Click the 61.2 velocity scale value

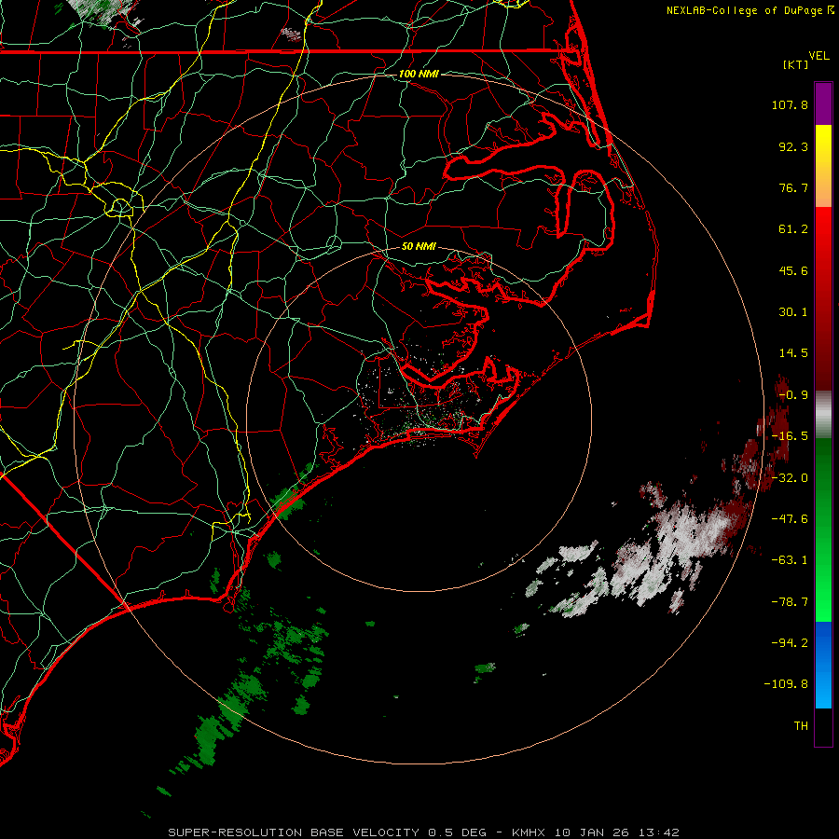click(x=793, y=229)
